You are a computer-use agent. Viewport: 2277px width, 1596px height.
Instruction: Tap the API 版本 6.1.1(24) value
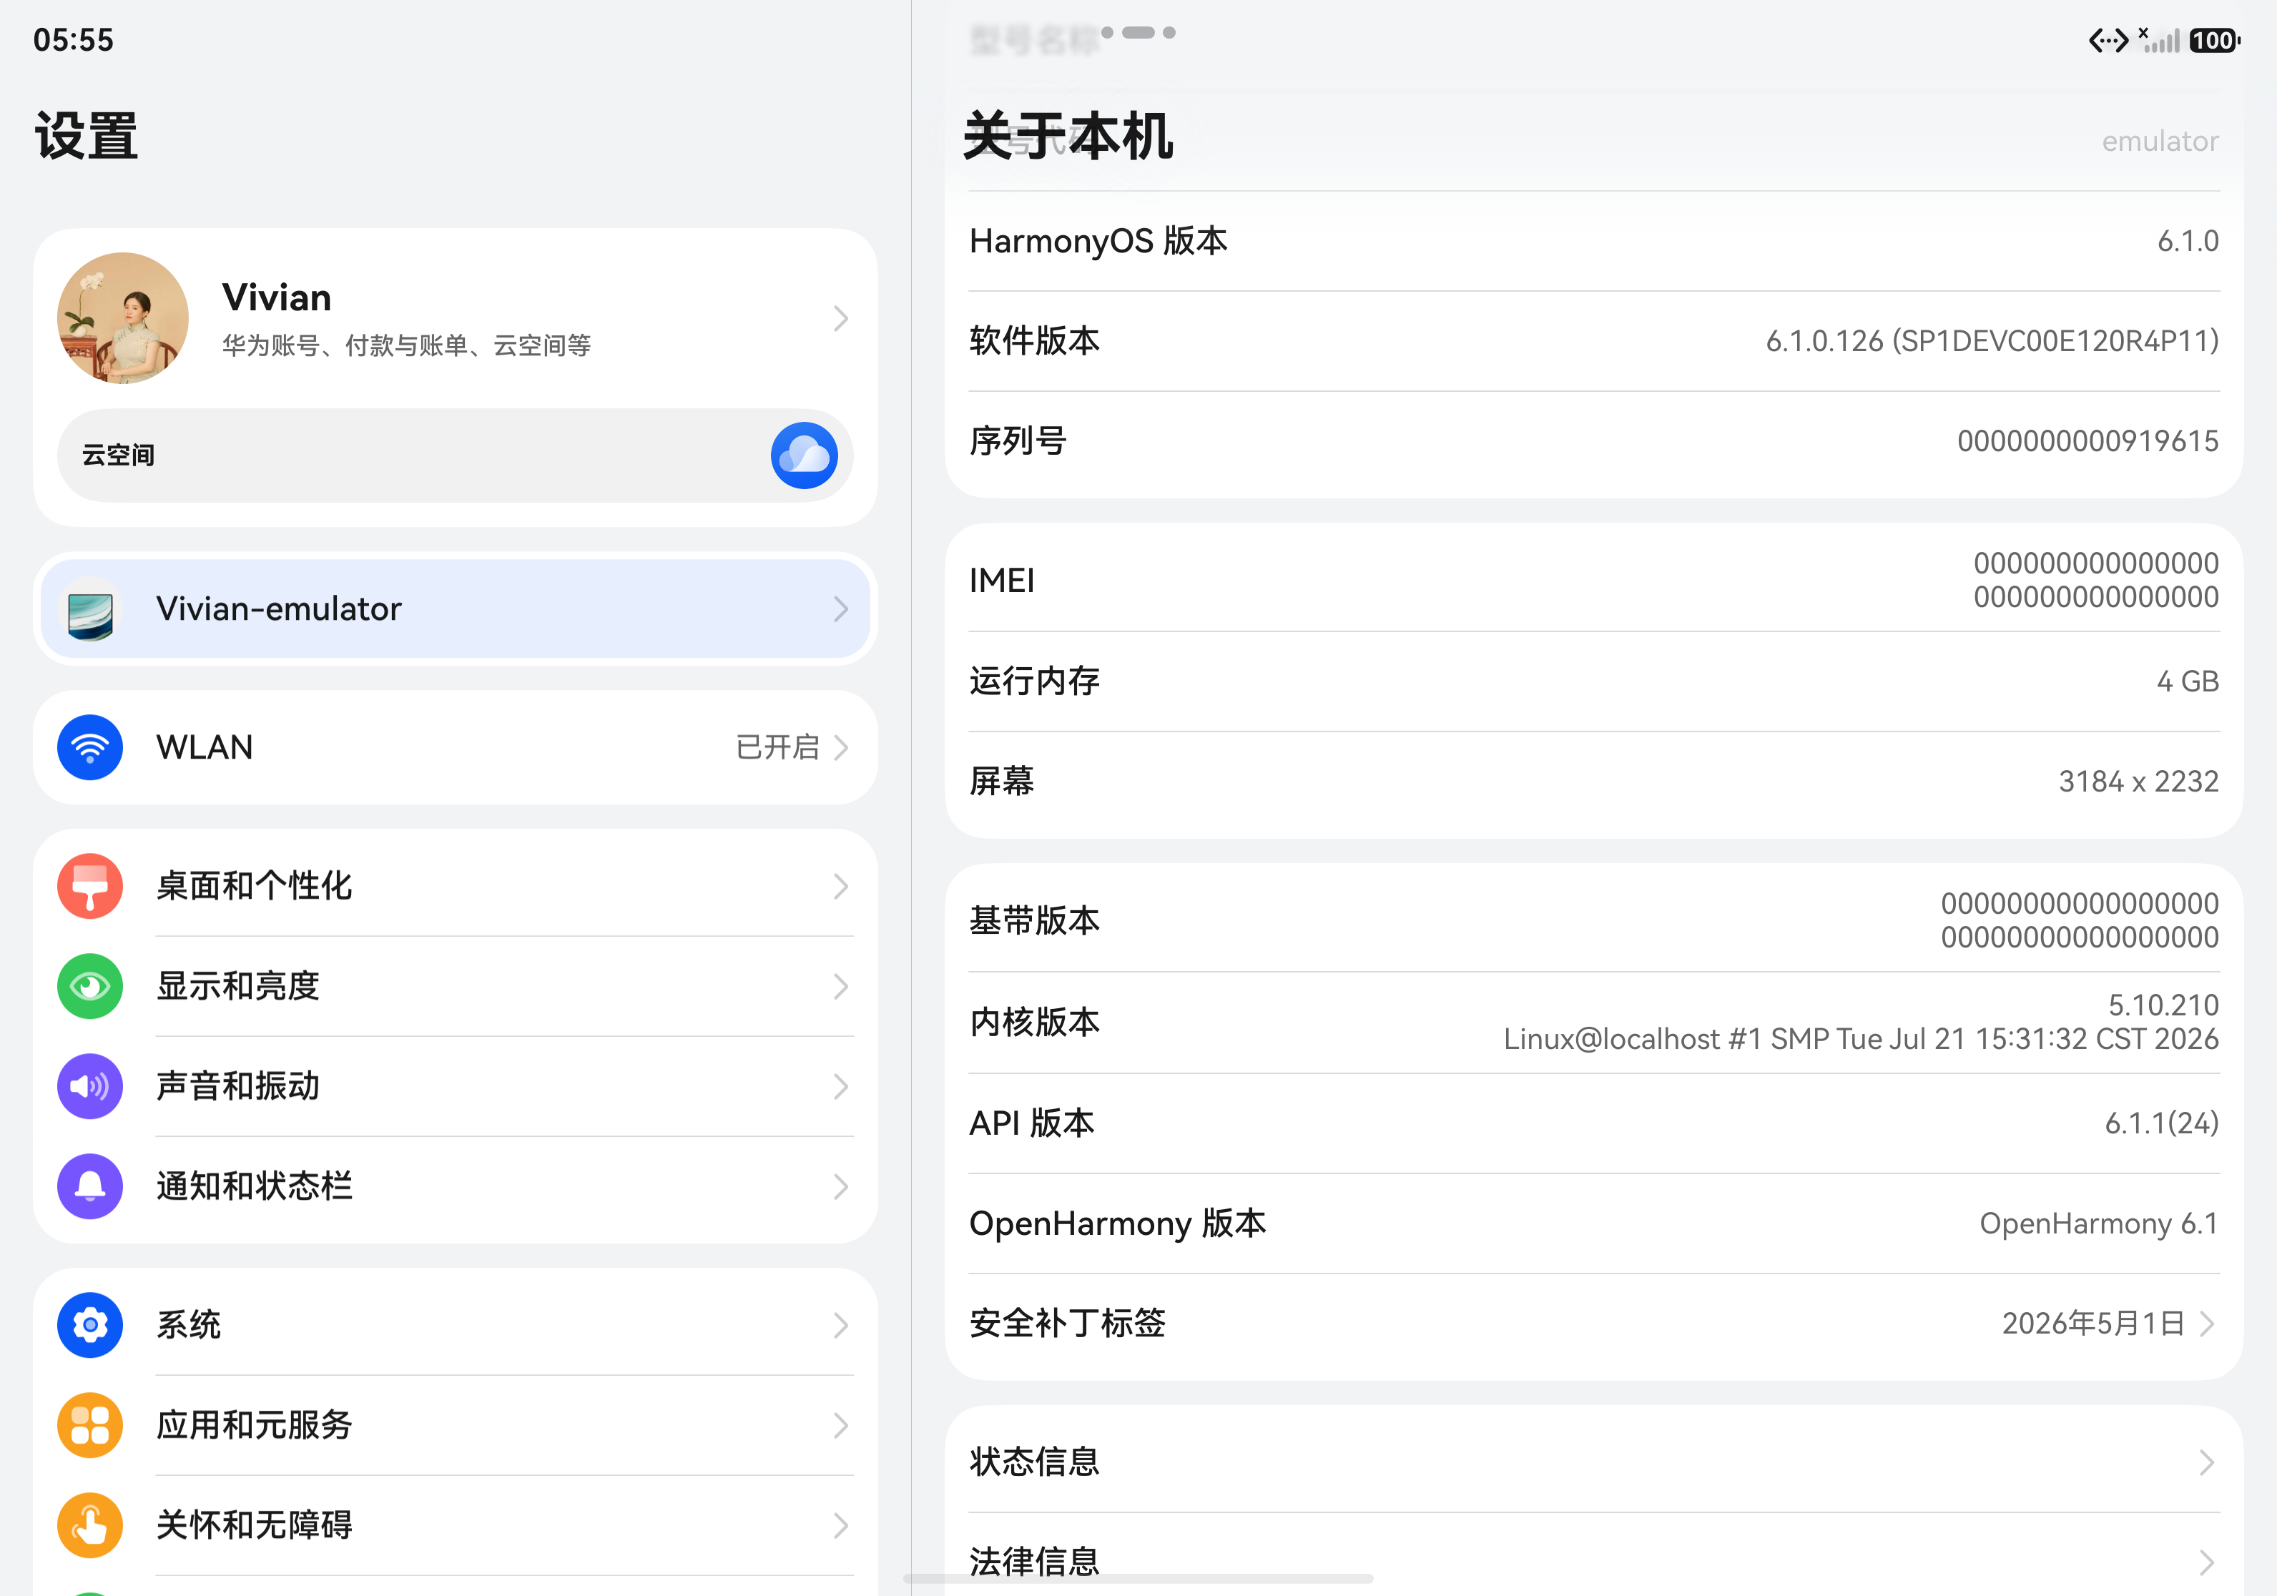2162,1123
